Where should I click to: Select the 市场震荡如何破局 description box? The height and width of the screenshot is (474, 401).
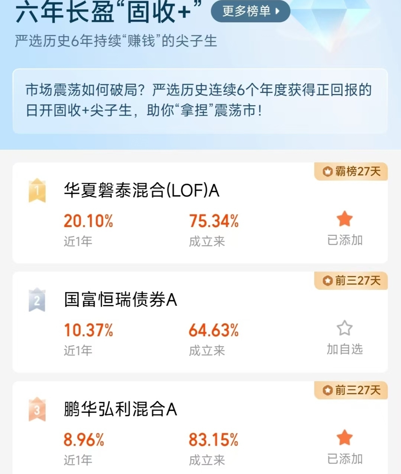click(x=200, y=101)
